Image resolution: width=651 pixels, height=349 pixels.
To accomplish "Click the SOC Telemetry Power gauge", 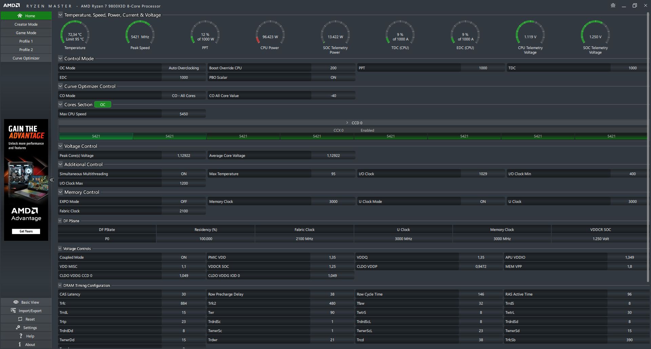I will point(335,37).
